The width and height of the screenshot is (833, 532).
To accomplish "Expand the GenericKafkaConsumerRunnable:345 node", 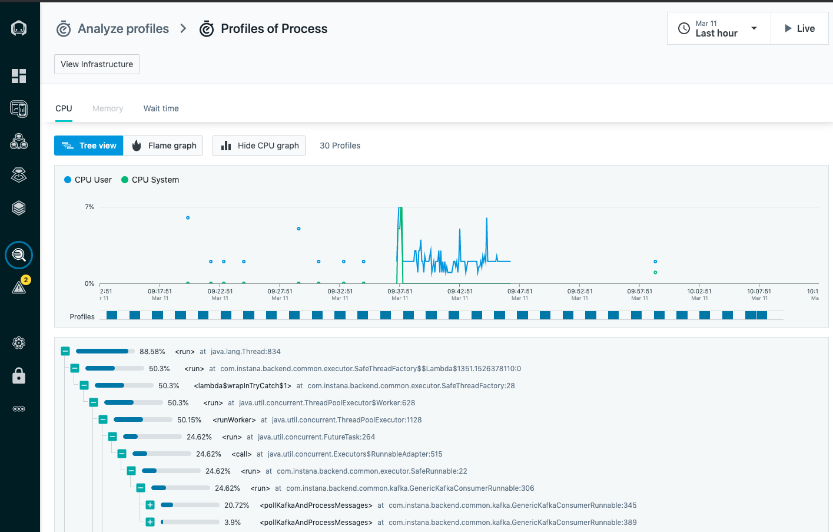I will click(x=150, y=505).
